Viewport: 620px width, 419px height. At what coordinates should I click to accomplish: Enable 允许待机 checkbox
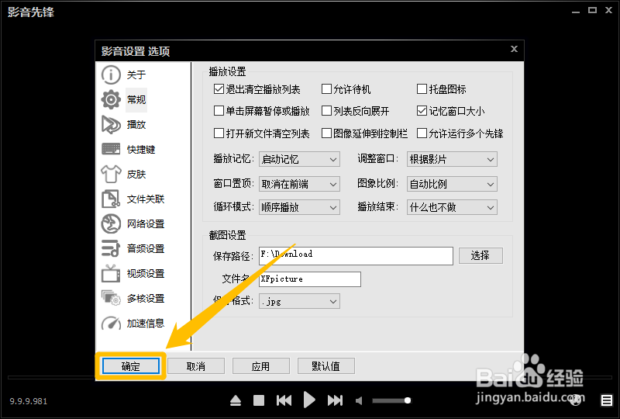(326, 89)
